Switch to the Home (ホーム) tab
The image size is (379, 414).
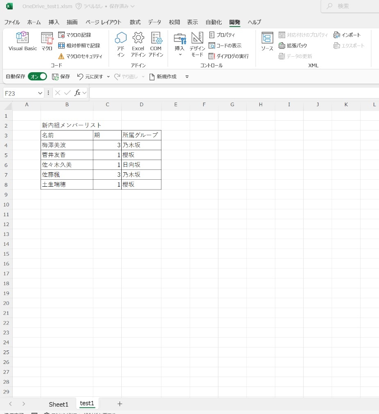coord(34,22)
